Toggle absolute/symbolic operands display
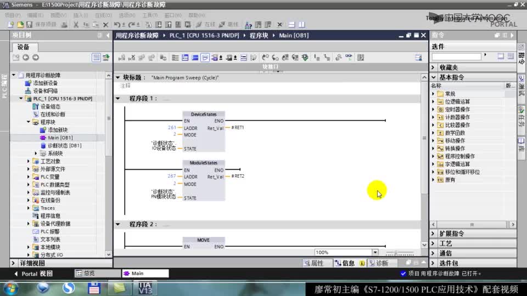Screen dimensions: 527x296 [x=216, y=58]
